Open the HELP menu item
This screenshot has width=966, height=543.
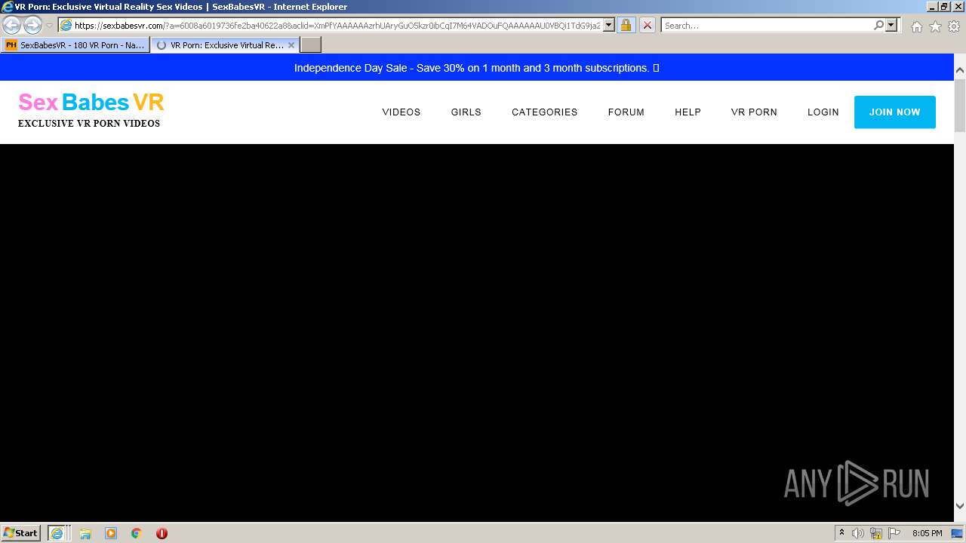pos(688,112)
